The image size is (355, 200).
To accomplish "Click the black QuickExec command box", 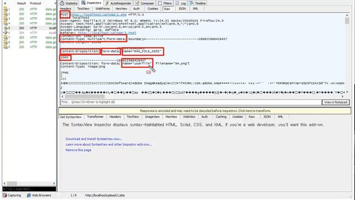I will pyautogui.click(x=29, y=189).
